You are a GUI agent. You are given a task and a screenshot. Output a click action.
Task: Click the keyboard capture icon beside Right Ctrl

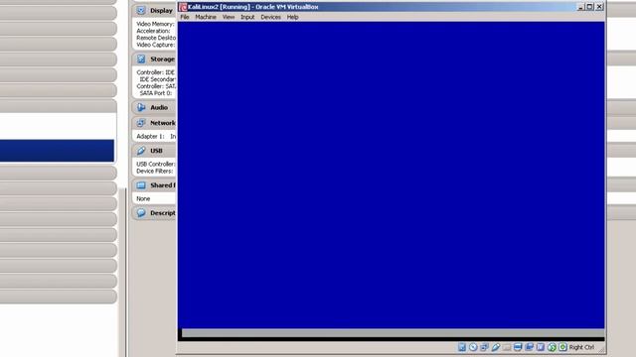pyautogui.click(x=562, y=347)
